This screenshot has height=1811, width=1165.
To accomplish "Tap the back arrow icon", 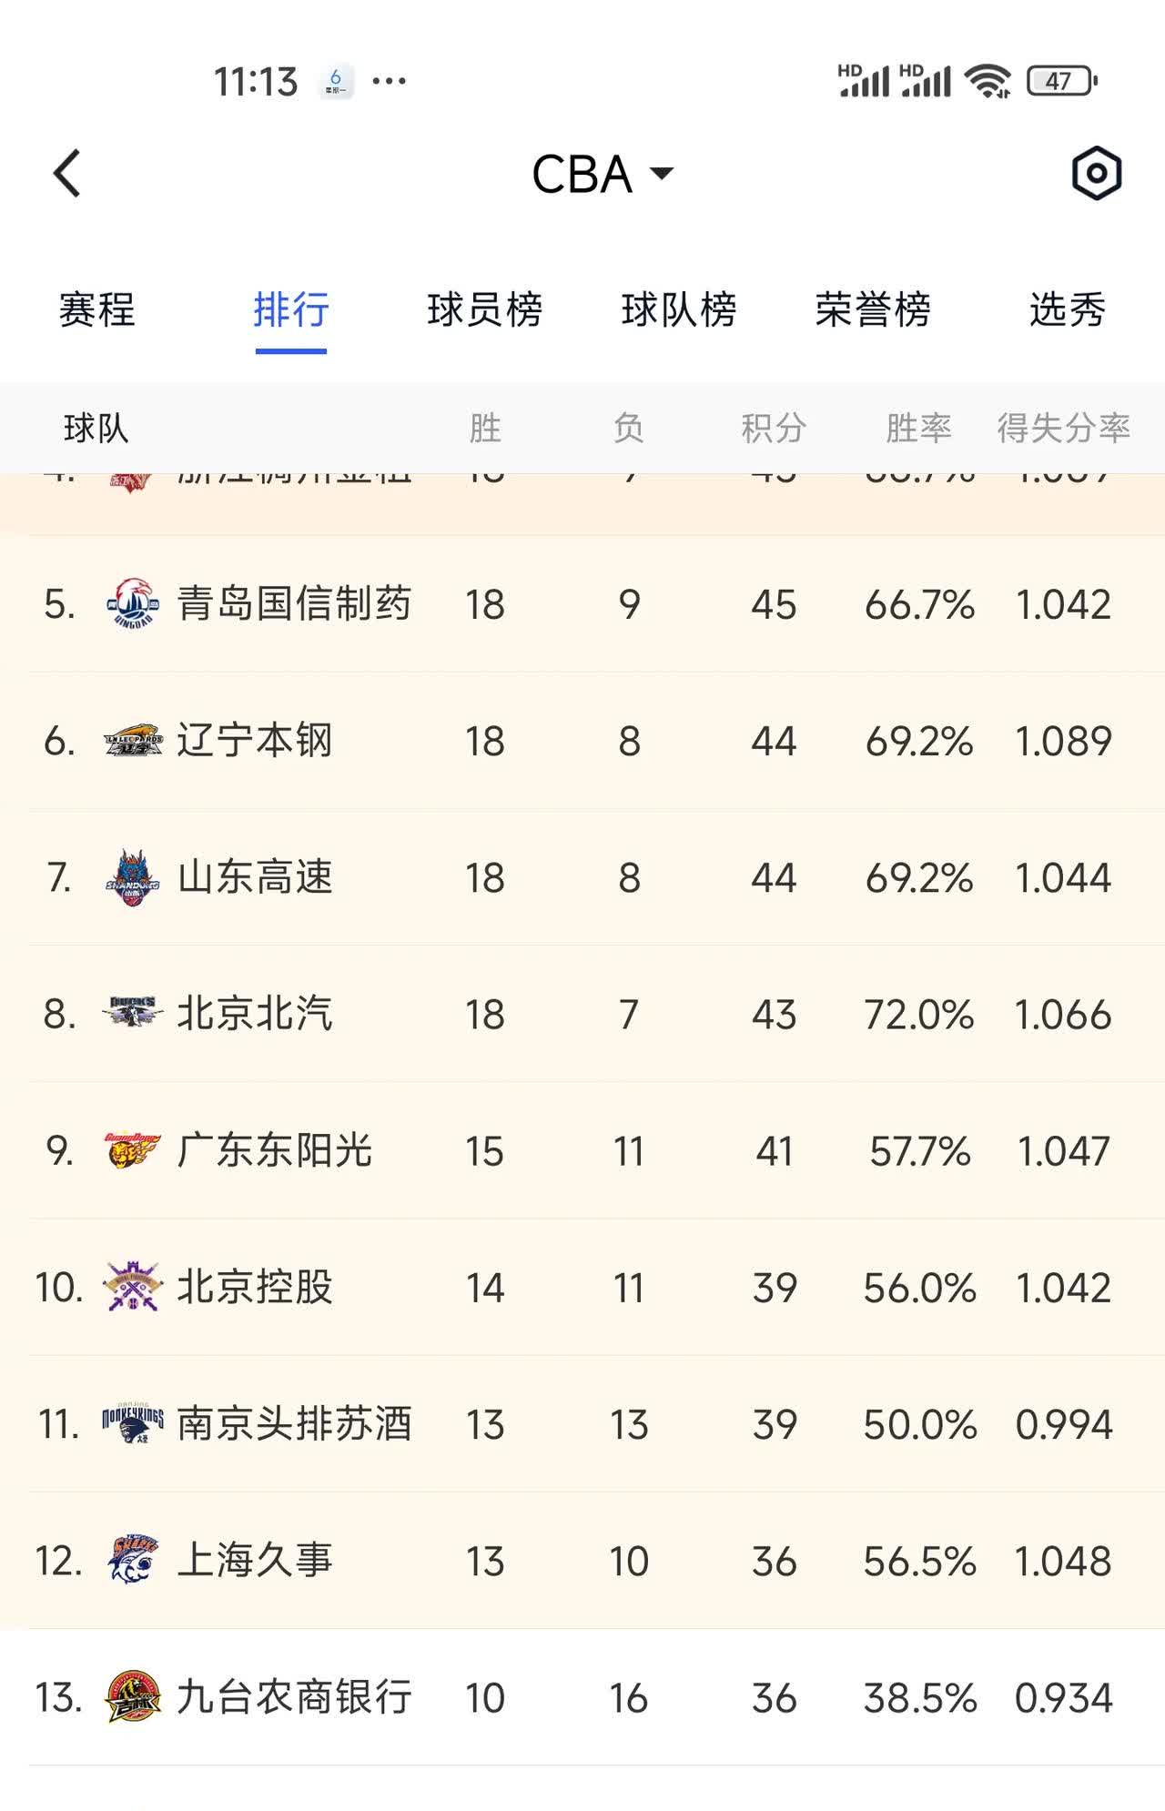I will coord(67,173).
